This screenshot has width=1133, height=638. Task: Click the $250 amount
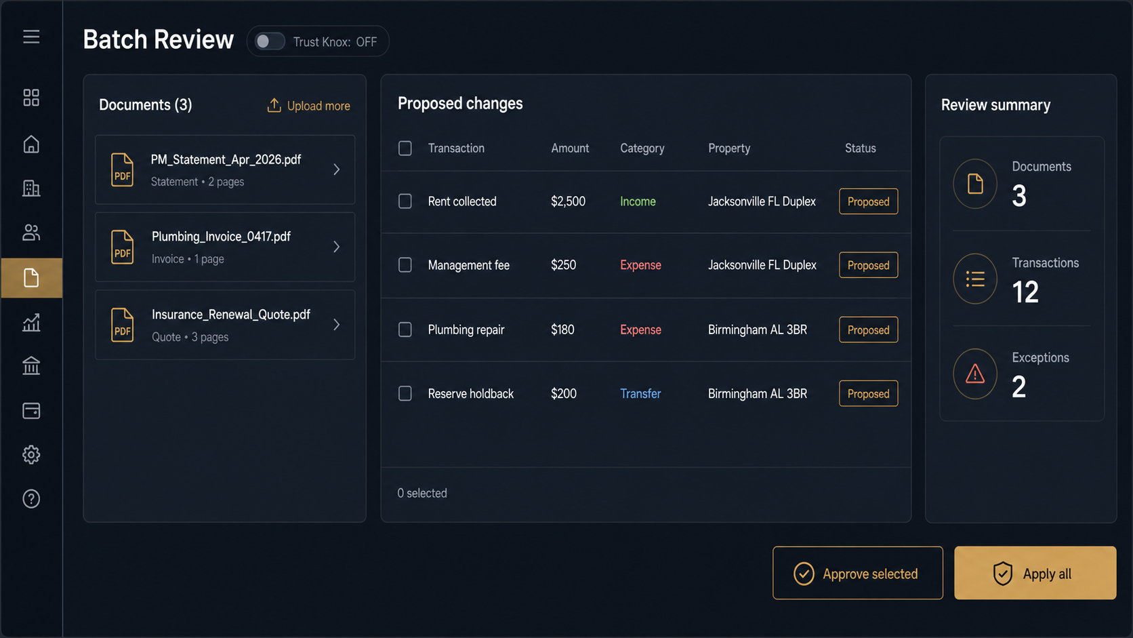[x=563, y=265]
